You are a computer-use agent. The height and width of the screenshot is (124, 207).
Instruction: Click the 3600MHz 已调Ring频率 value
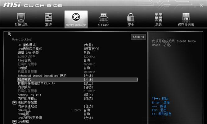click(89, 64)
